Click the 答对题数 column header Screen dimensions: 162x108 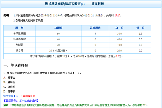95,28
